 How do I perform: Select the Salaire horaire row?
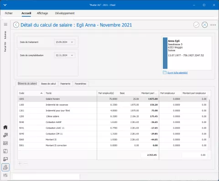(x=113, y=99)
